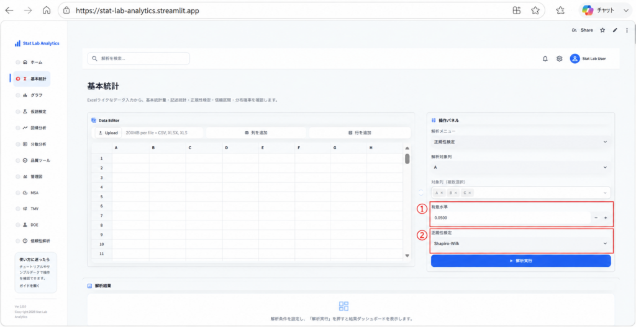Open notifications with the bell icon

coord(545,59)
